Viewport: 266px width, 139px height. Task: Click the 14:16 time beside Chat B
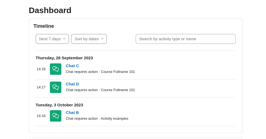41,116
